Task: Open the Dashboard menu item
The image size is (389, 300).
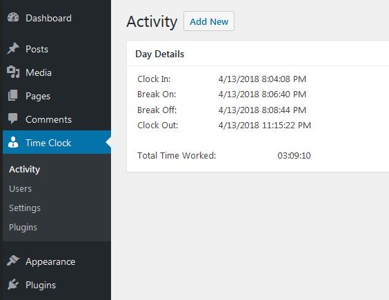Action: click(48, 18)
